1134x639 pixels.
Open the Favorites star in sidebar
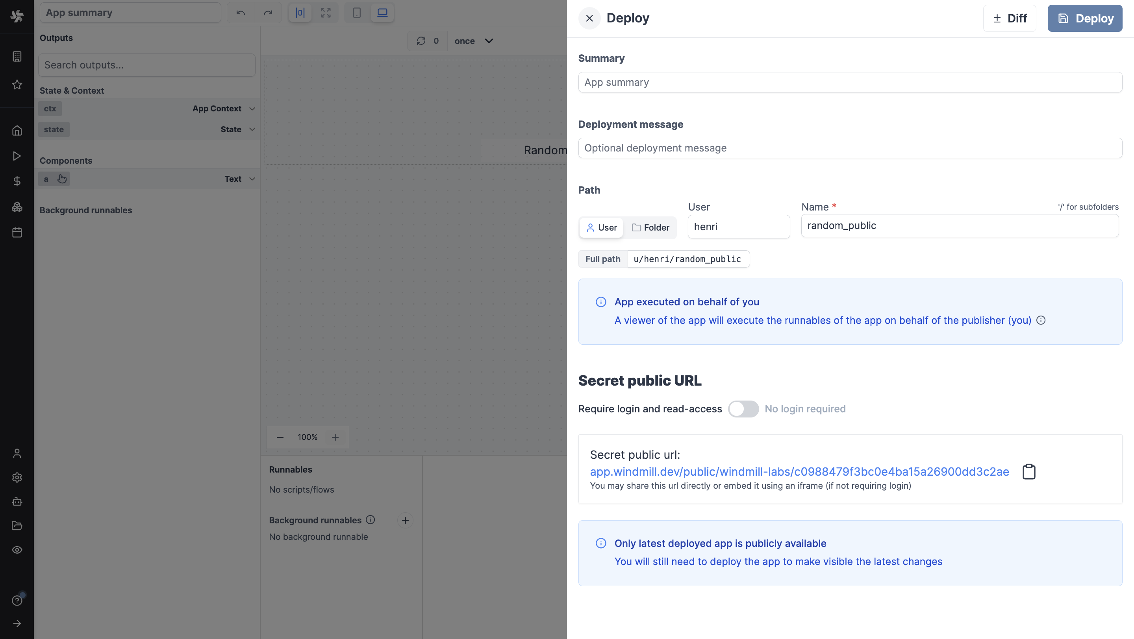coord(17,85)
